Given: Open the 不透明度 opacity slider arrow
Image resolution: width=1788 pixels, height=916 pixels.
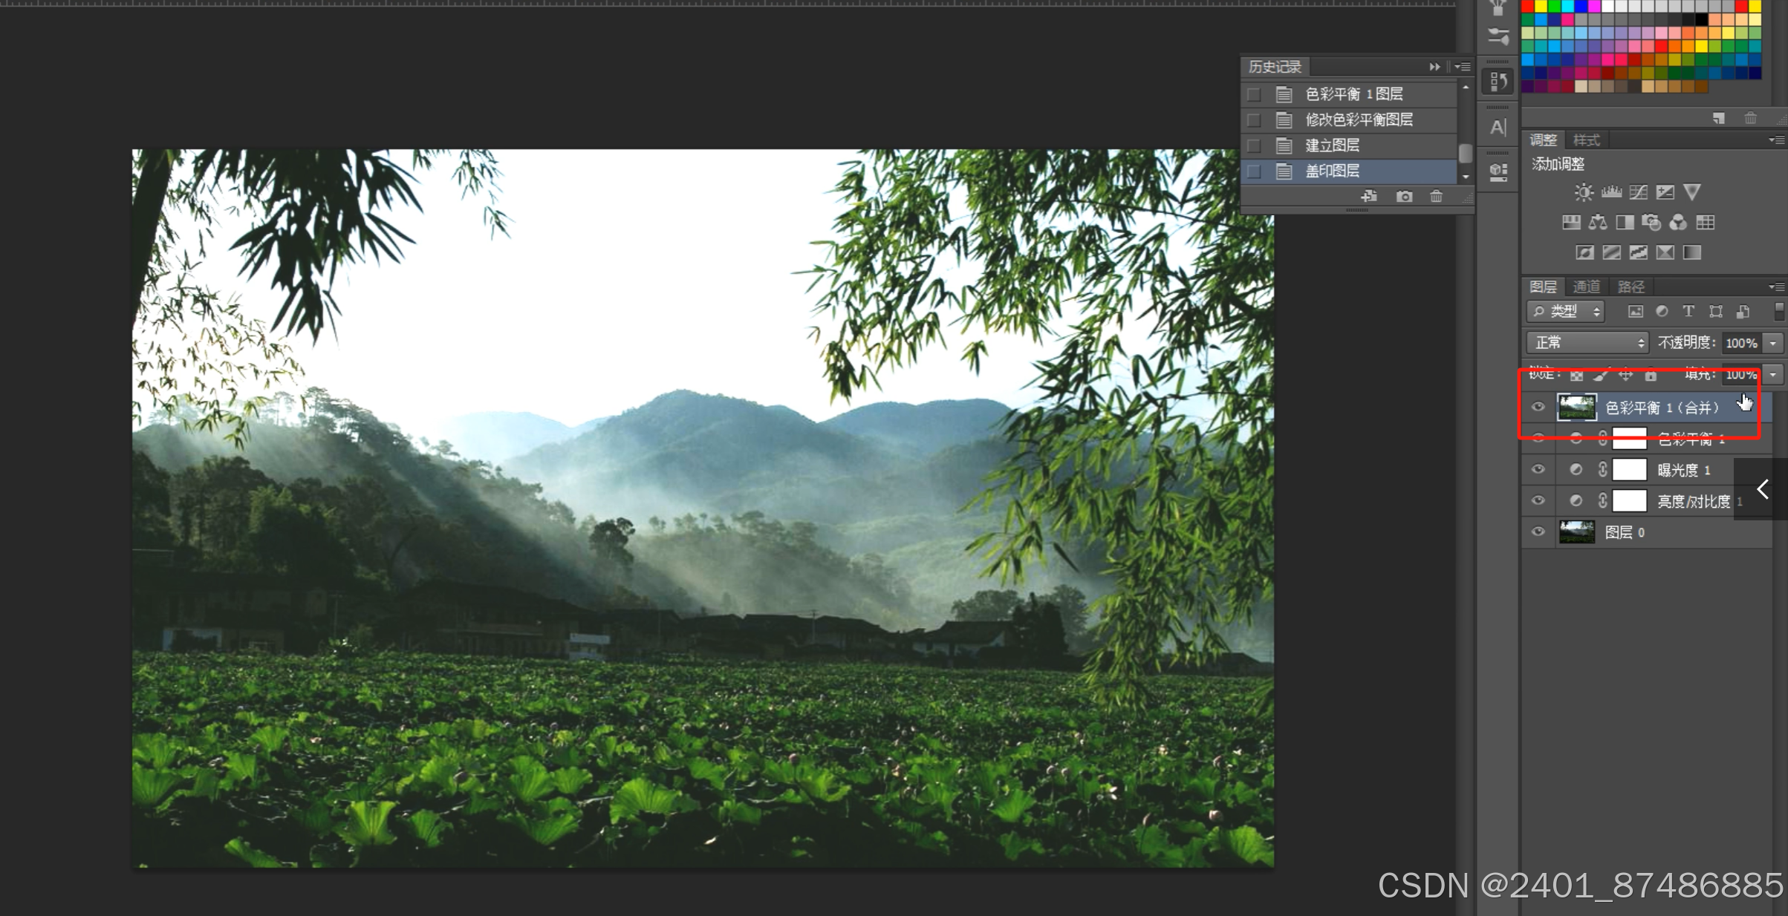Looking at the screenshot, I should [x=1773, y=343].
